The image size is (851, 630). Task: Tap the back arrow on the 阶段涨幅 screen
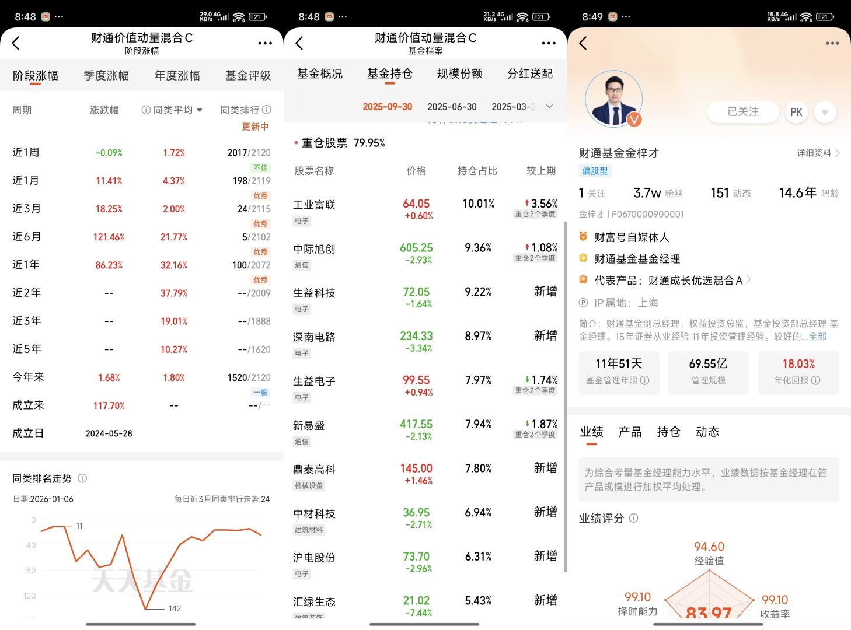pos(16,43)
